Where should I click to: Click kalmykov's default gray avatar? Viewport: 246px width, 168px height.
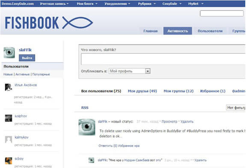pyautogui.click(x=9, y=139)
